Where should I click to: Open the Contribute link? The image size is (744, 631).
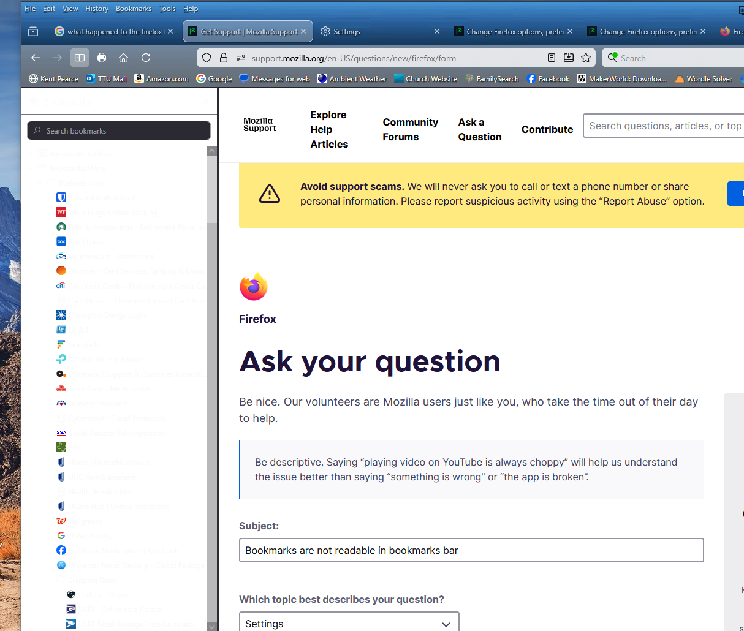click(547, 129)
